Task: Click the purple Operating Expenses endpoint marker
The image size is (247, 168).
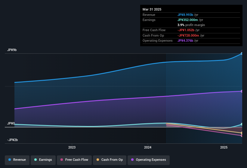Action: [x=242, y=91]
